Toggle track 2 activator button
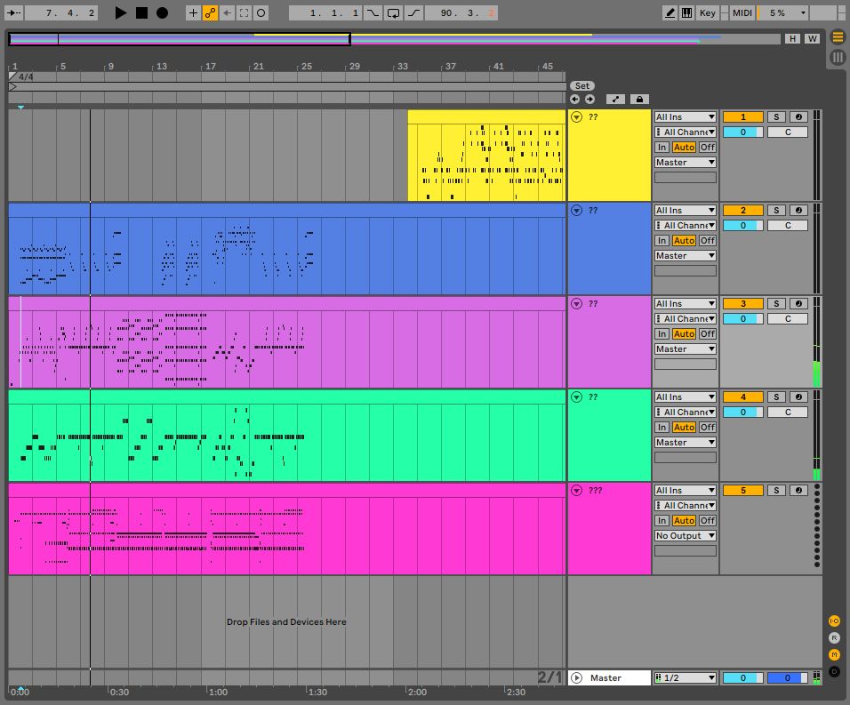Screen dimensions: 850x705 click(x=742, y=210)
